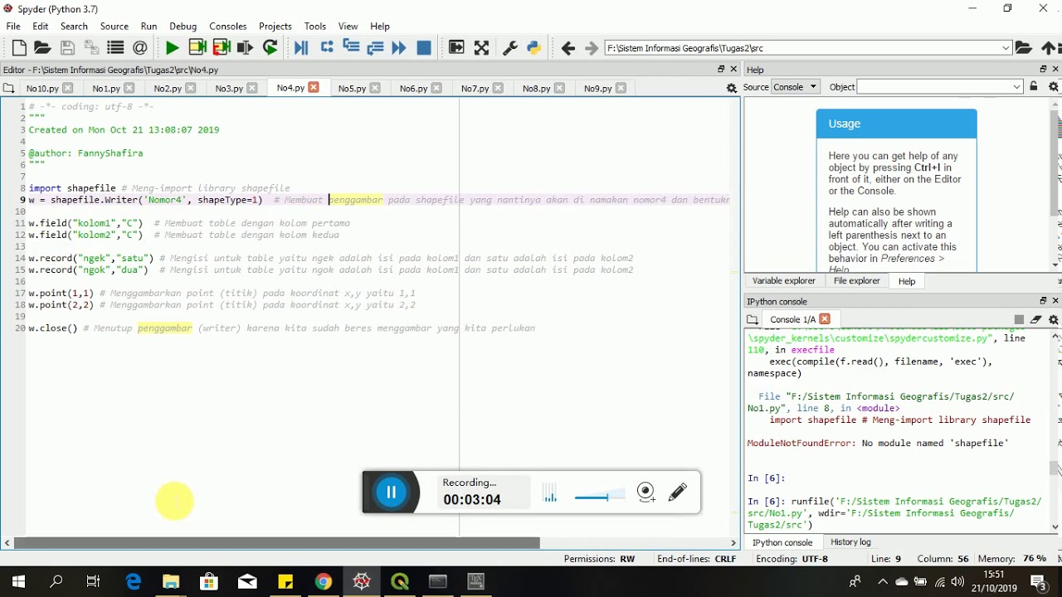Open IPython console options gear

click(x=1054, y=319)
